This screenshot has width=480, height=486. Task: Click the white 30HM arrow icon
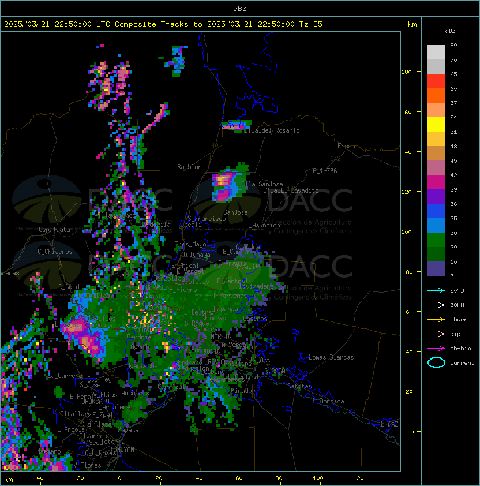point(436,305)
